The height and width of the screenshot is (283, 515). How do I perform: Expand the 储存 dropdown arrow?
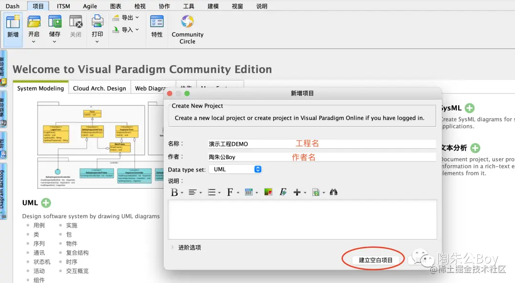coord(54,42)
